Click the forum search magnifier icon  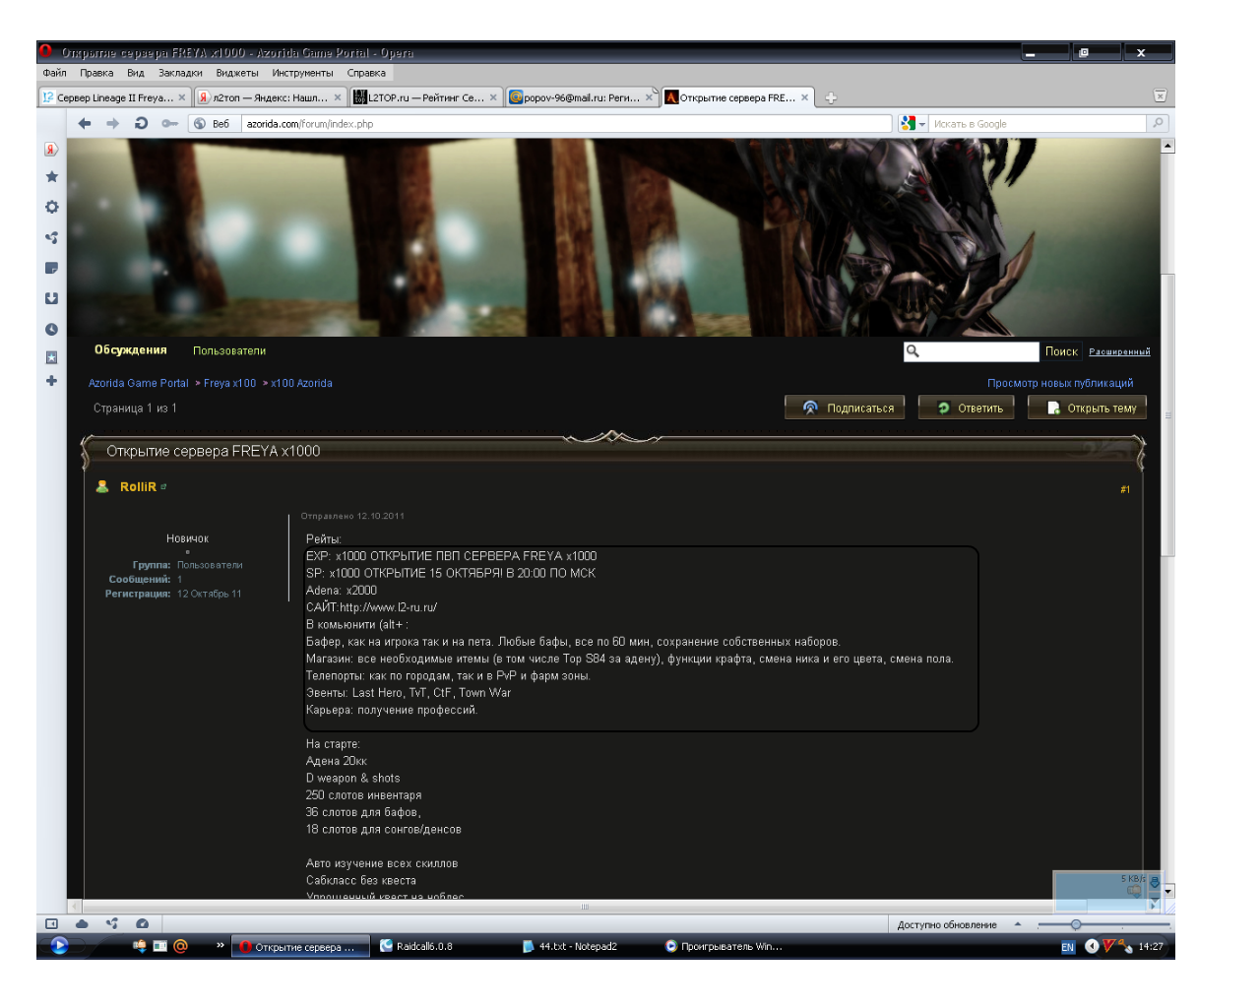point(913,350)
